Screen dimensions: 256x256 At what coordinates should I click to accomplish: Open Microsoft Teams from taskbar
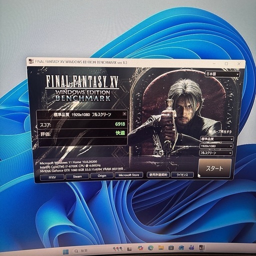191,247
